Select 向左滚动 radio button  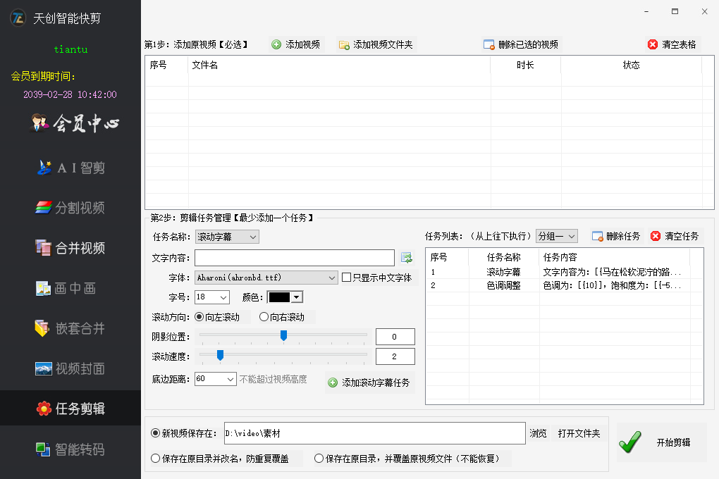199,317
